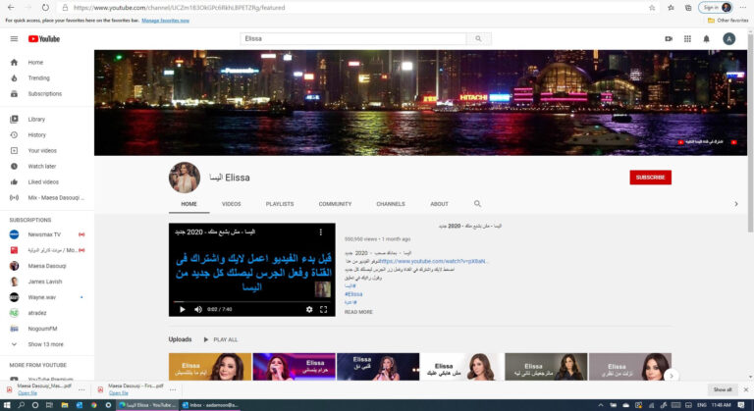Open the video three-dot options menu
The width and height of the screenshot is (754, 411).
[x=321, y=232]
